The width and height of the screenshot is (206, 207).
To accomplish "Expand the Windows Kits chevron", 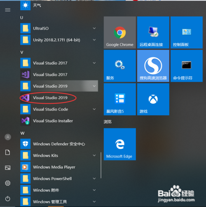I will click(x=94, y=155).
